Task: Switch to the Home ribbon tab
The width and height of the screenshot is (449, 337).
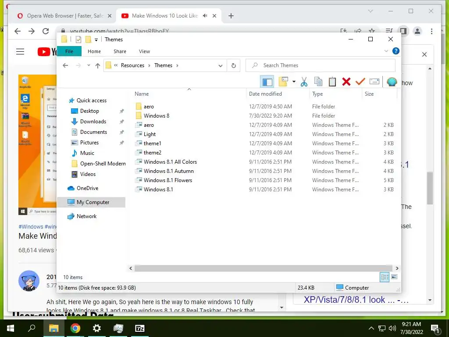Action: (x=94, y=51)
